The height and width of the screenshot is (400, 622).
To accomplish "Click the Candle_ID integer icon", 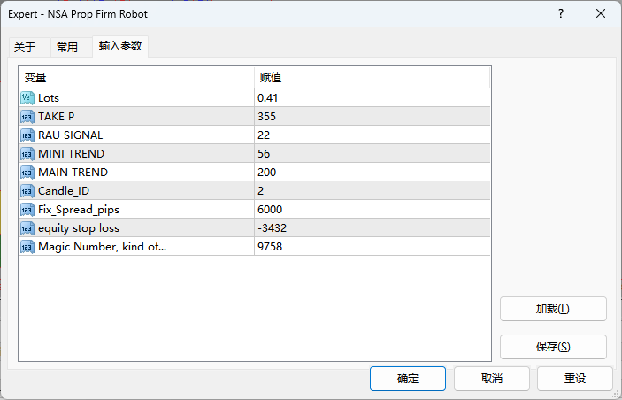I will tap(27, 190).
